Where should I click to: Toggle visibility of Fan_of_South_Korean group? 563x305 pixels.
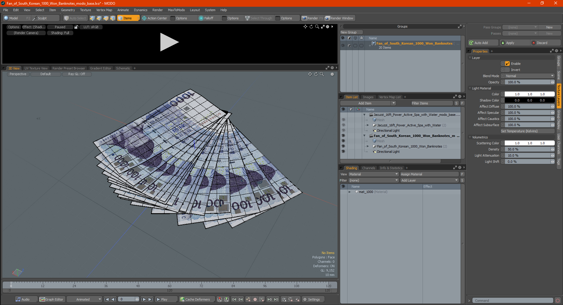343,45
